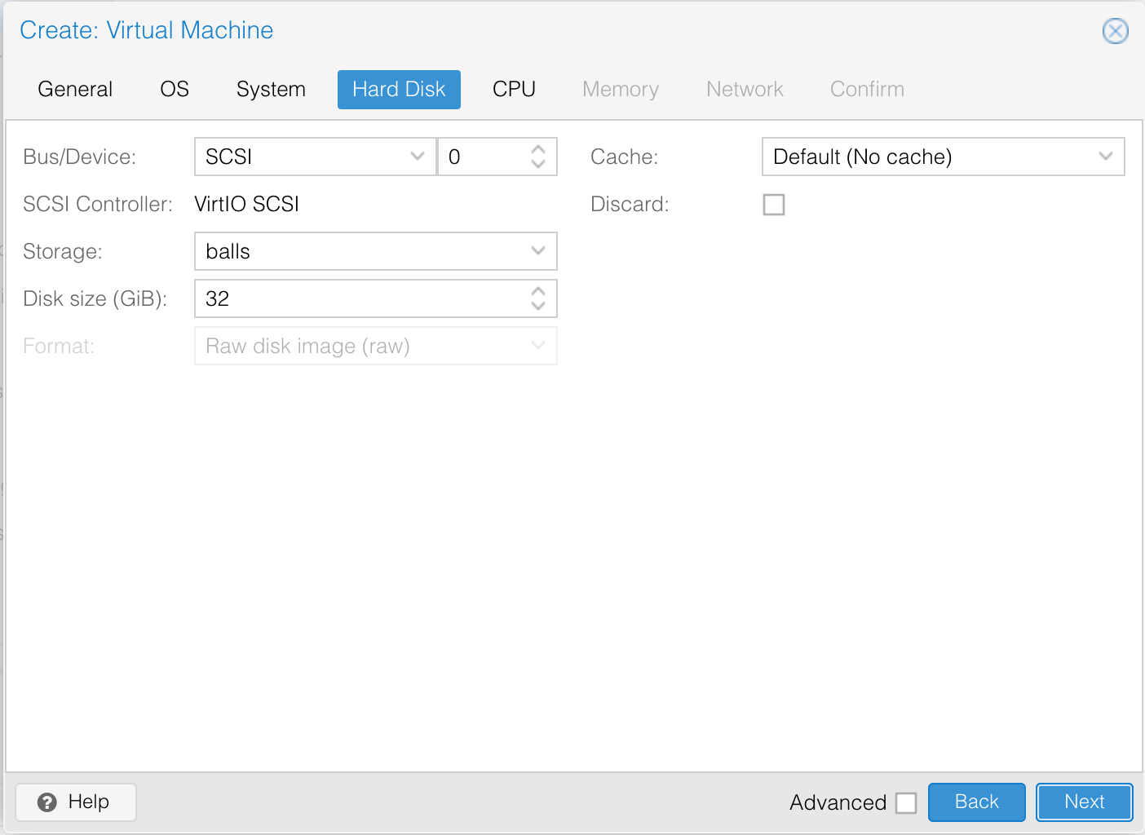This screenshot has width=1145, height=835.
Task: Select the CPU tab
Action: [513, 89]
